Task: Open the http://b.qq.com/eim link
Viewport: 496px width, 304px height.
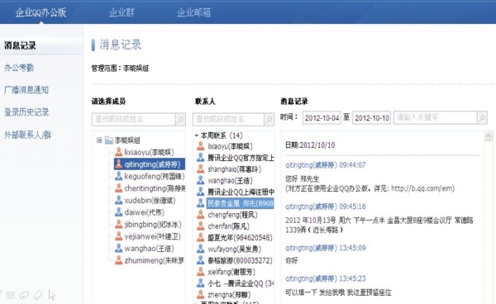Action: tap(422, 188)
